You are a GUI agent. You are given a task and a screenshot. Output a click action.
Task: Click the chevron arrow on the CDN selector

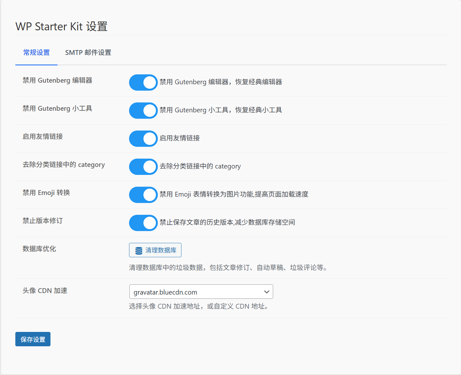pyautogui.click(x=266, y=291)
